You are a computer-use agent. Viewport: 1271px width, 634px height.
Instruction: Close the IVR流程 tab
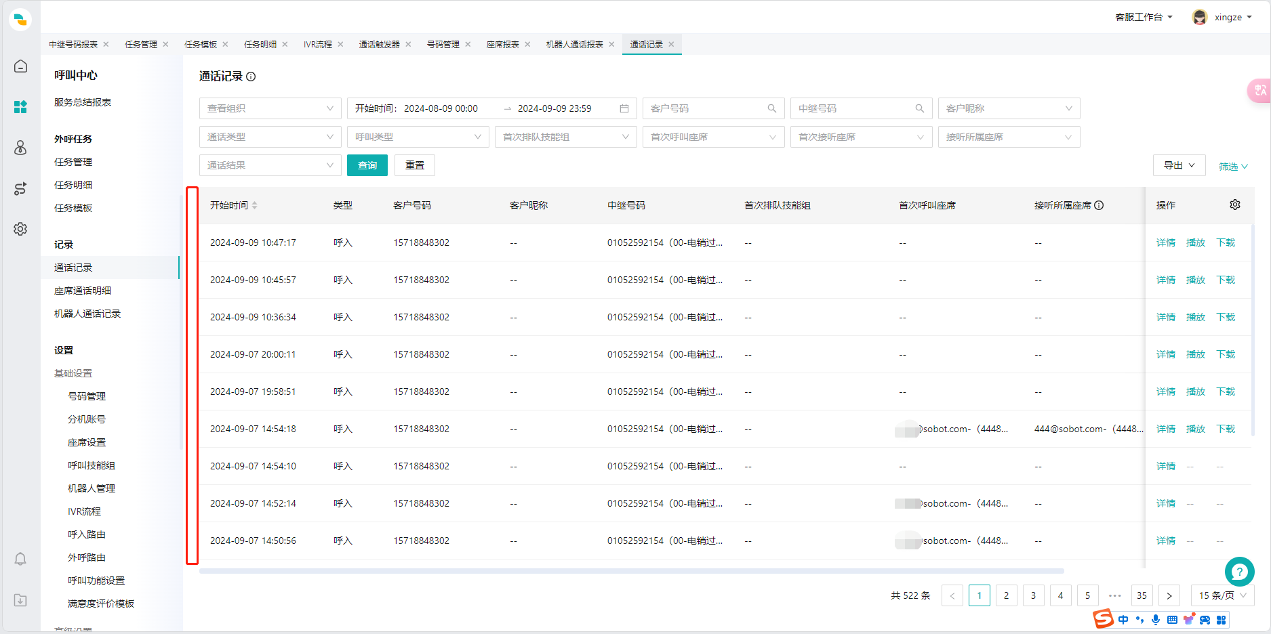[x=340, y=44]
